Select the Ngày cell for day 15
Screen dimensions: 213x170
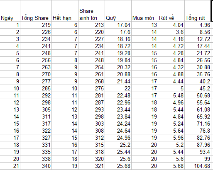point(10,124)
